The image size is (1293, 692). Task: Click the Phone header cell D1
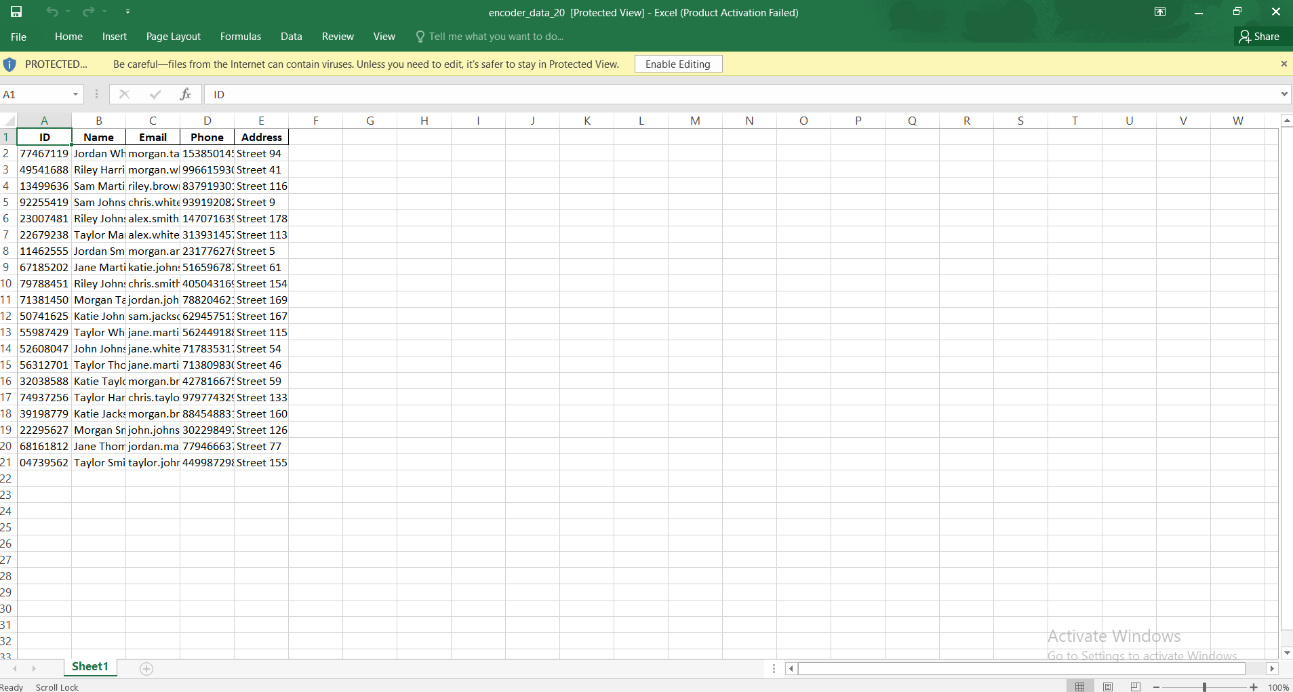click(x=207, y=137)
